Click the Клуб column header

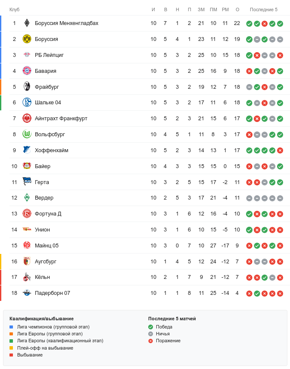pos(14,9)
